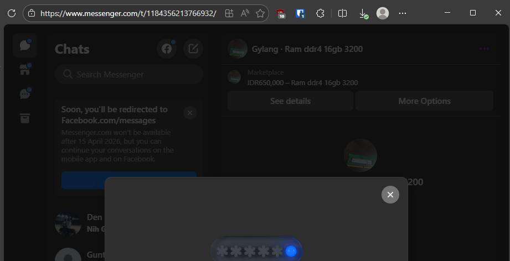Click the More Options button

coord(424,101)
